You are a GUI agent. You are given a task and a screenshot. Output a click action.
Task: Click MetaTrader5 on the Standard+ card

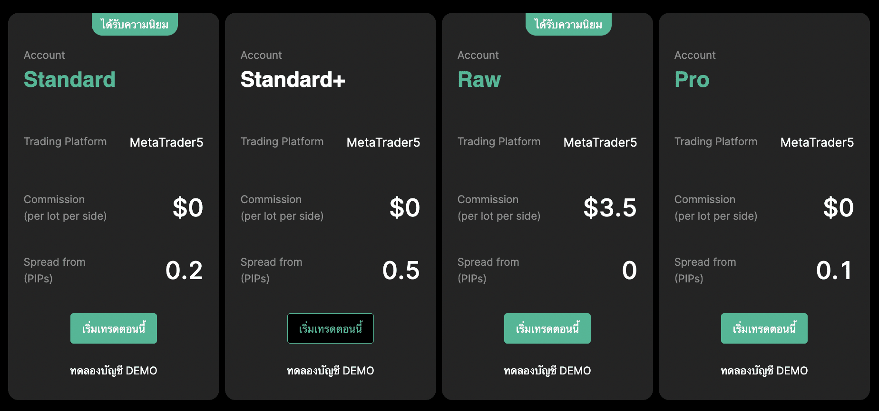383,142
